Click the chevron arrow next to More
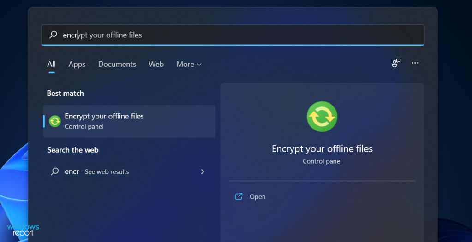 (x=199, y=65)
